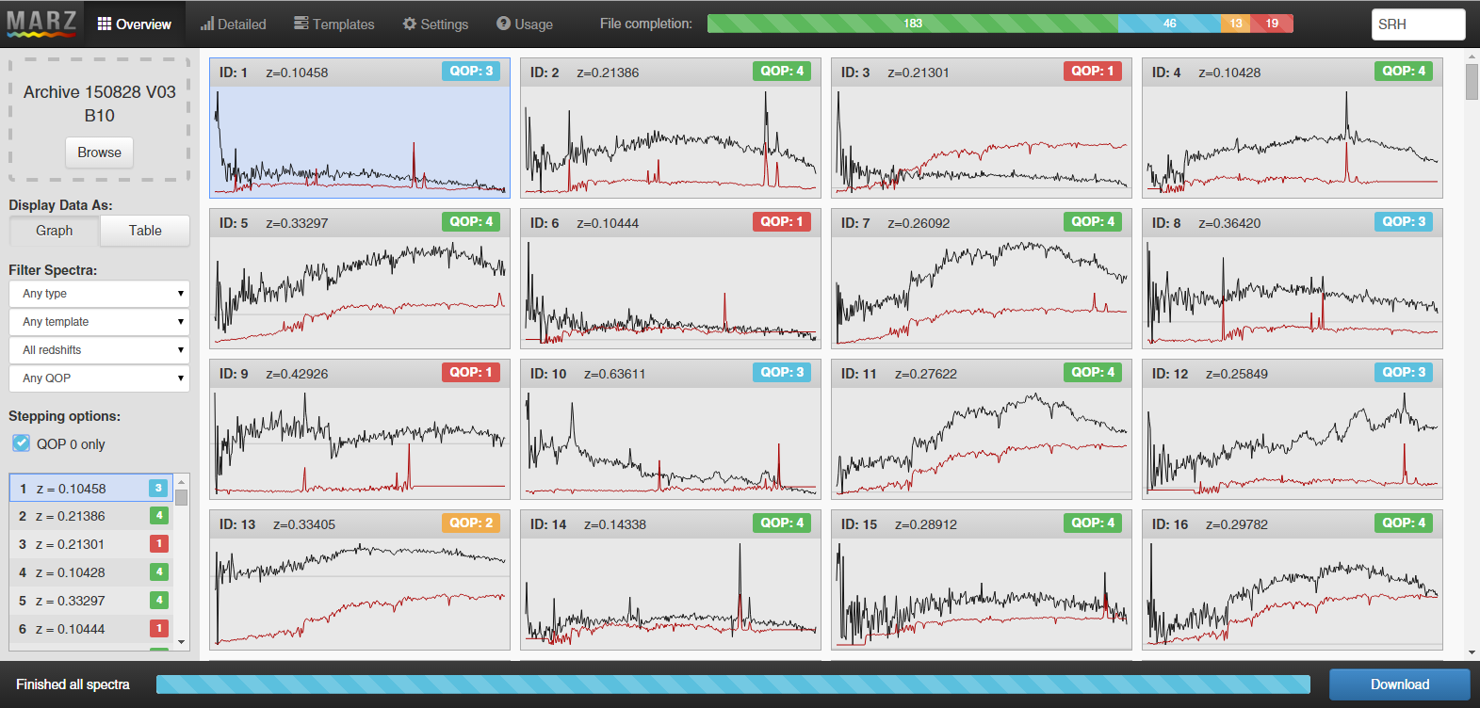The height and width of the screenshot is (708, 1480).
Task: Click the green segment of file completion bar
Action: (x=913, y=24)
